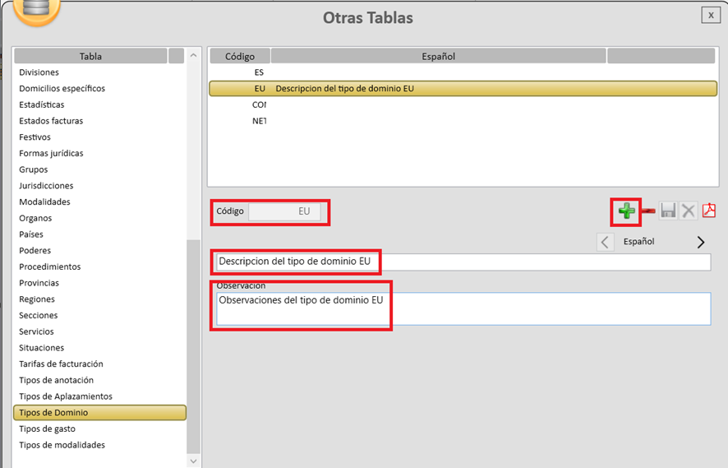Select Tipos de gasto in the table list
Viewport: 728px width, 468px height.
pyautogui.click(x=47, y=429)
